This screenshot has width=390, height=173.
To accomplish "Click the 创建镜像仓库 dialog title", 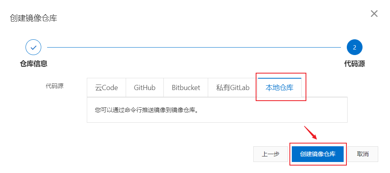I will click(33, 18).
